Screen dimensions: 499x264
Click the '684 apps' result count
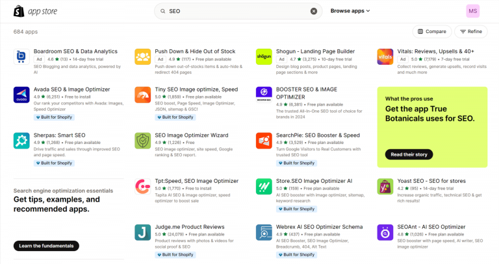pyautogui.click(x=25, y=31)
